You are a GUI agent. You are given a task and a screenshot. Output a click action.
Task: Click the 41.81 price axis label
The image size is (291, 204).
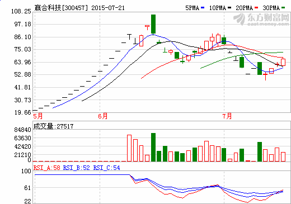click(x=22, y=87)
